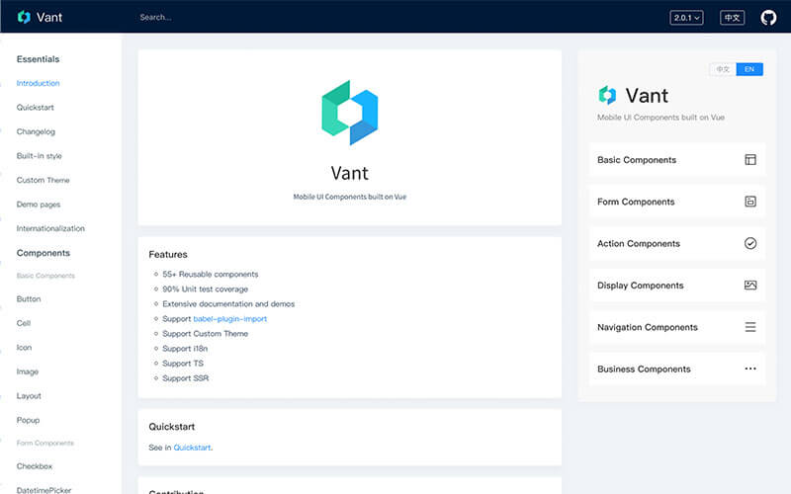This screenshot has width=791, height=494.
Task: Click the Basic Components layout icon
Action: pos(750,159)
